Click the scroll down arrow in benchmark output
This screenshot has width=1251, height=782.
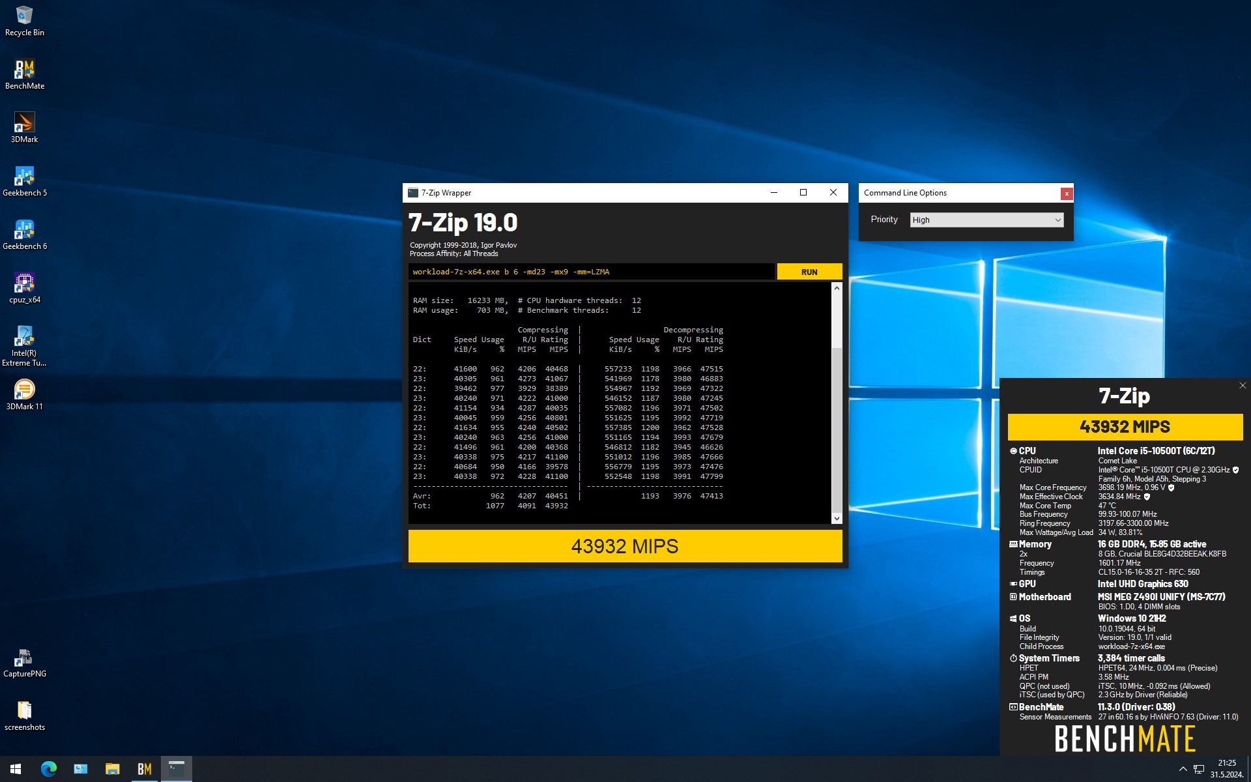tap(837, 519)
